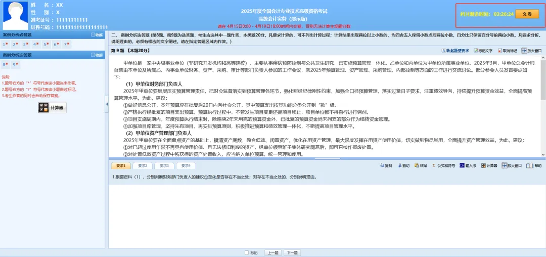Click the red submission deadline notice
Image resolution: width=546 pixels, height=257 pixels.
point(284,26)
